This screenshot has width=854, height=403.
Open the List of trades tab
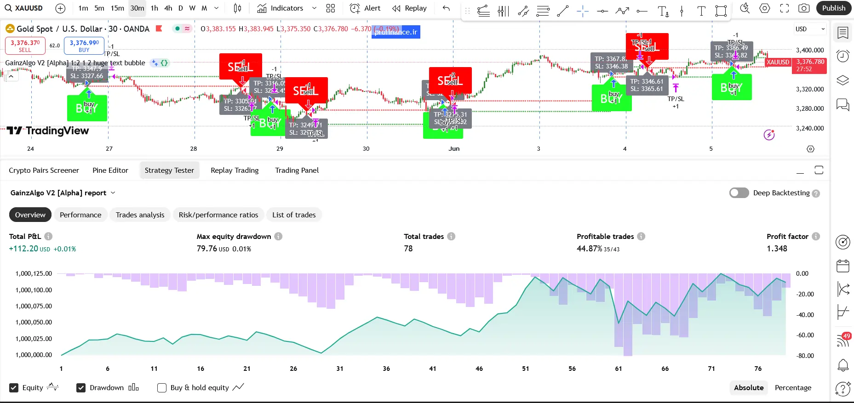click(294, 215)
